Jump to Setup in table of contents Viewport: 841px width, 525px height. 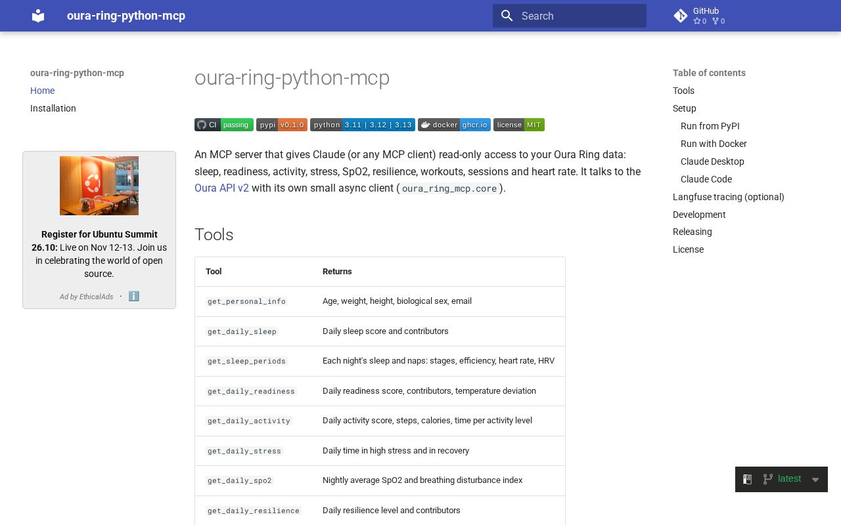(x=685, y=108)
